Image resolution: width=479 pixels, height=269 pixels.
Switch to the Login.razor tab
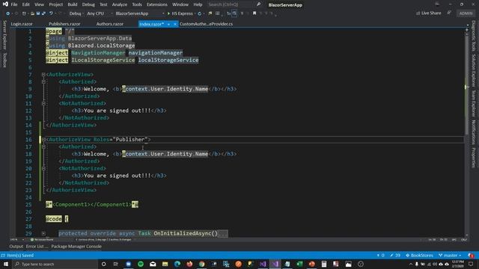[22, 24]
